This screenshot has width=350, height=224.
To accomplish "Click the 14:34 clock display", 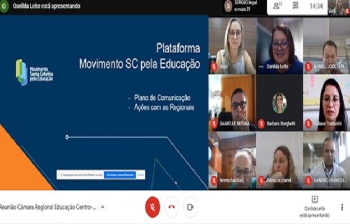I will click(x=316, y=6).
